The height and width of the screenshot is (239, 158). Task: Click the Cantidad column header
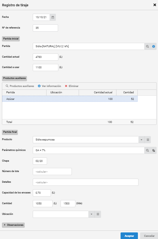[127, 92]
